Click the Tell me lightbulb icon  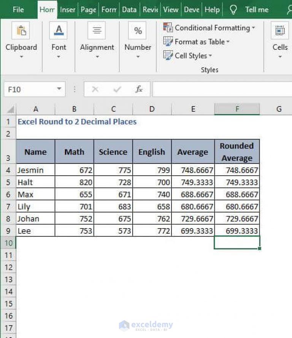pyautogui.click(x=233, y=10)
